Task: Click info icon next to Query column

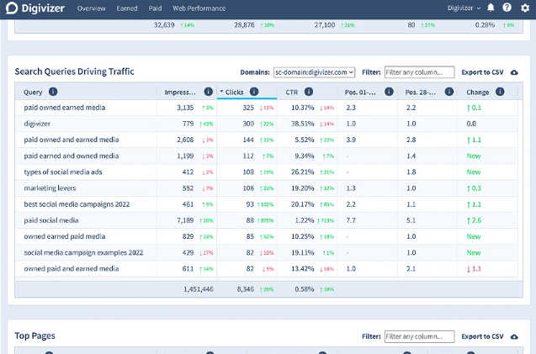Action: 53,92
